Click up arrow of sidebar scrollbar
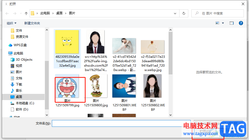This screenshot has height=140, width=249. (x=47, y=30)
